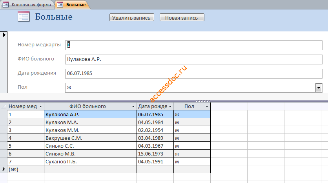Focus the Номер медкарты field

point(193,45)
